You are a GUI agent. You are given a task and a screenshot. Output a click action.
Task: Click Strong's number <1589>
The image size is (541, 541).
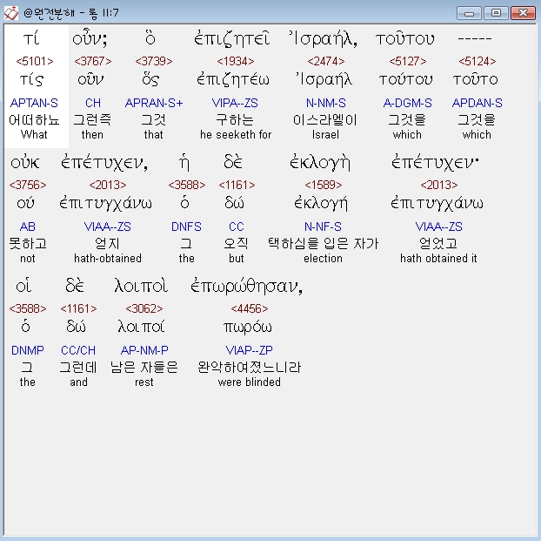pyautogui.click(x=324, y=186)
